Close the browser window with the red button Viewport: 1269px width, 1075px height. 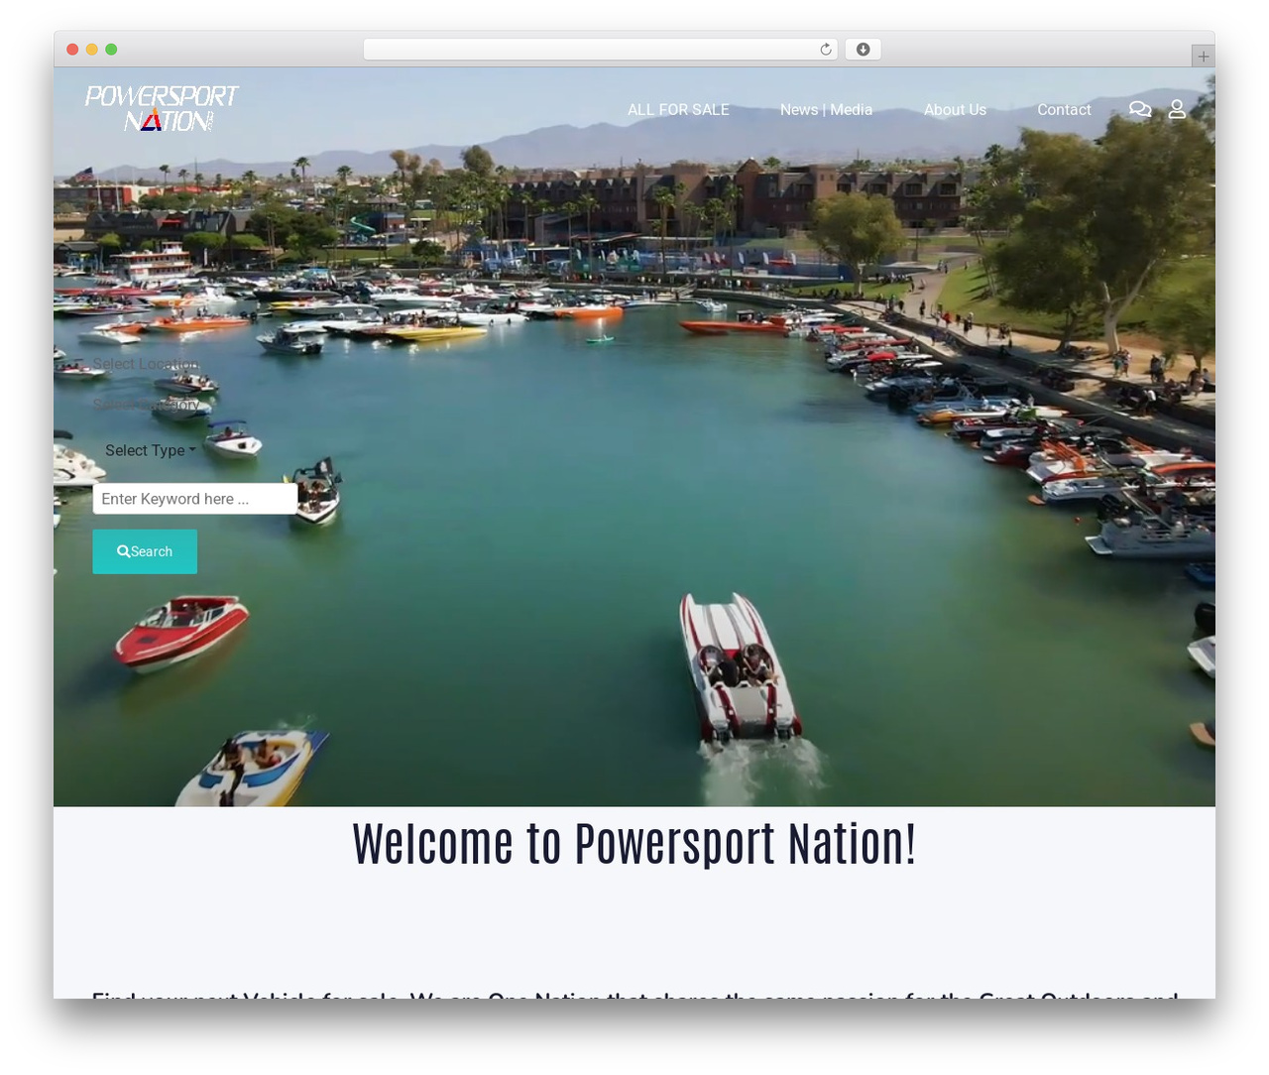pyautogui.click(x=72, y=50)
